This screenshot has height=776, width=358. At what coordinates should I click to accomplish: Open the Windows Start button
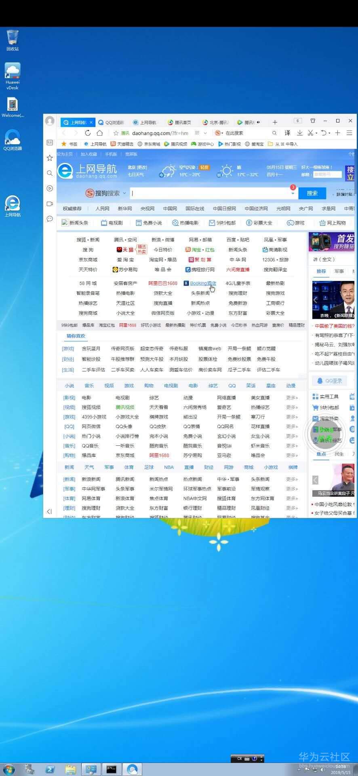coord(8,769)
